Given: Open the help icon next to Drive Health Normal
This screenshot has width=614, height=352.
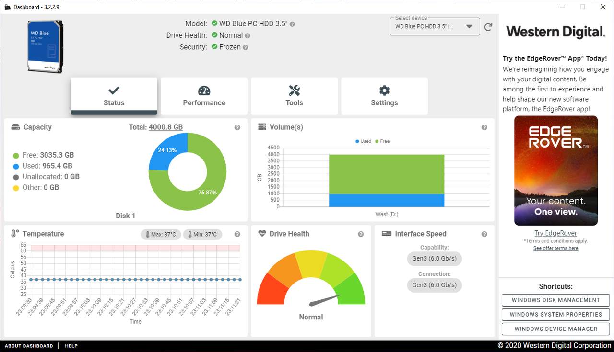Looking at the screenshot, I should (x=248, y=35).
